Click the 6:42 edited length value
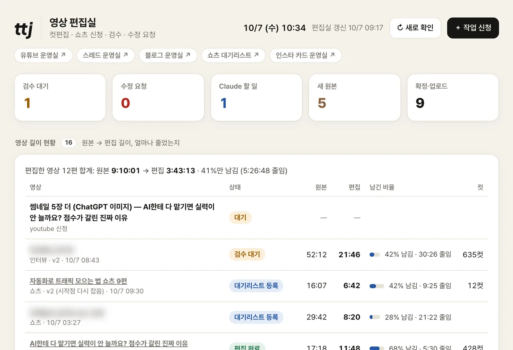The width and height of the screenshot is (513, 350). tap(352, 286)
